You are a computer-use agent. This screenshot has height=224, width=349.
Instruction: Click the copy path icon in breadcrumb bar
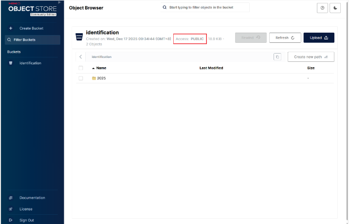277,57
